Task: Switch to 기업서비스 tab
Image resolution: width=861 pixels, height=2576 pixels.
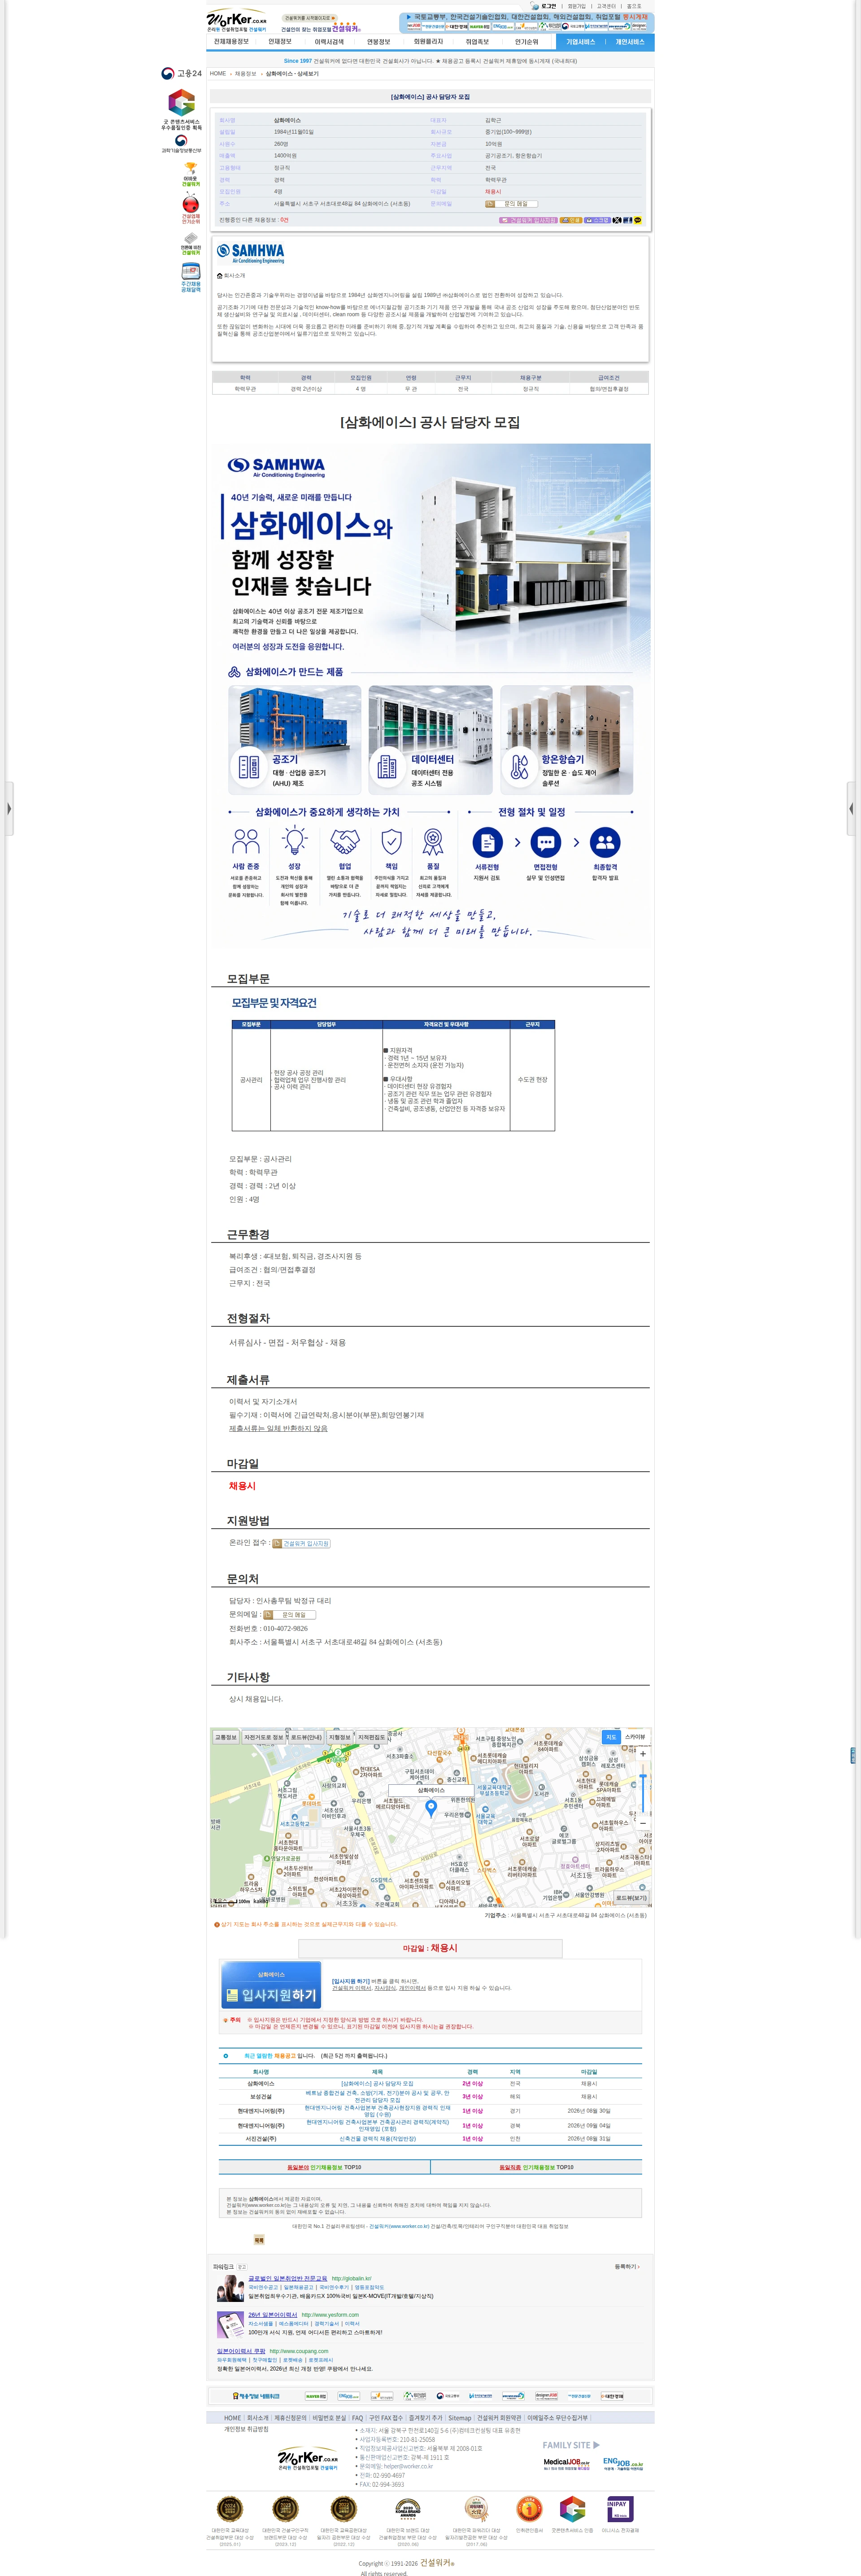Action: (x=581, y=42)
